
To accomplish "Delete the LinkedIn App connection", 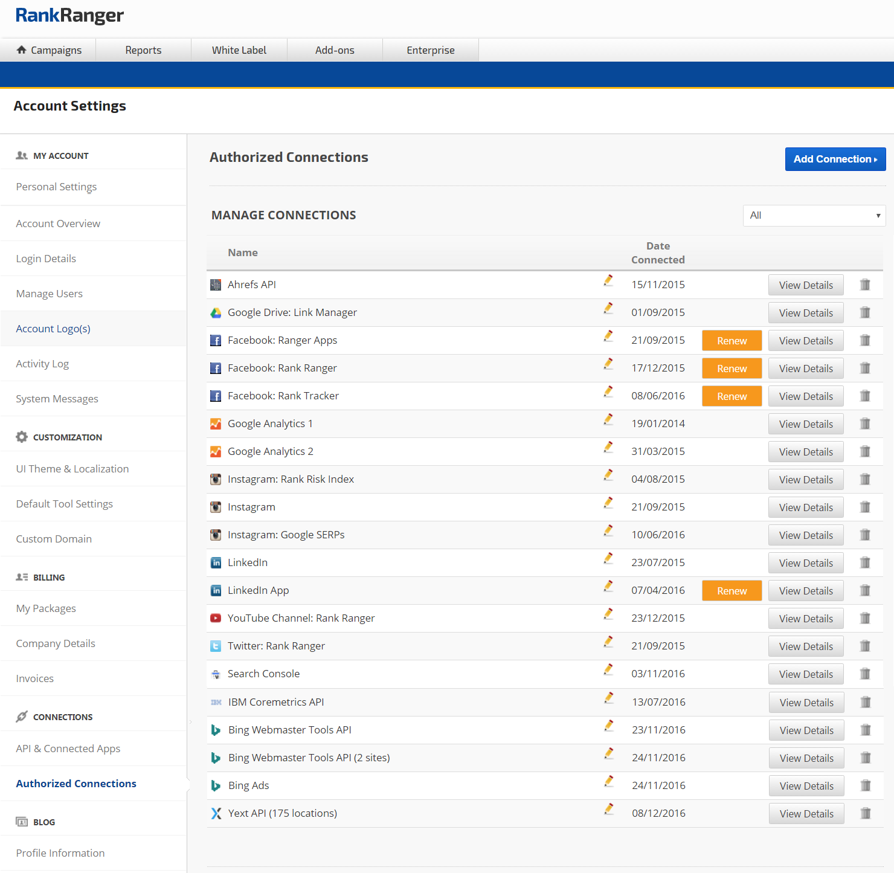I will (x=865, y=590).
